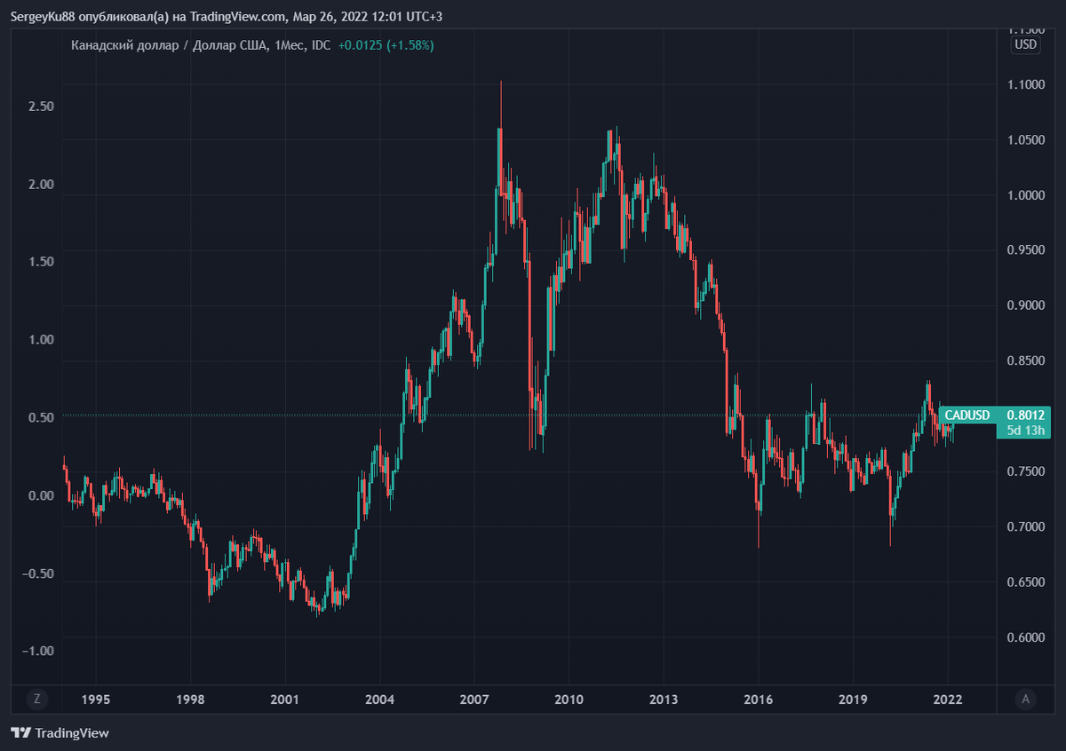Click the 0.9500 price axis label
1066x751 pixels.
[x=1025, y=250]
